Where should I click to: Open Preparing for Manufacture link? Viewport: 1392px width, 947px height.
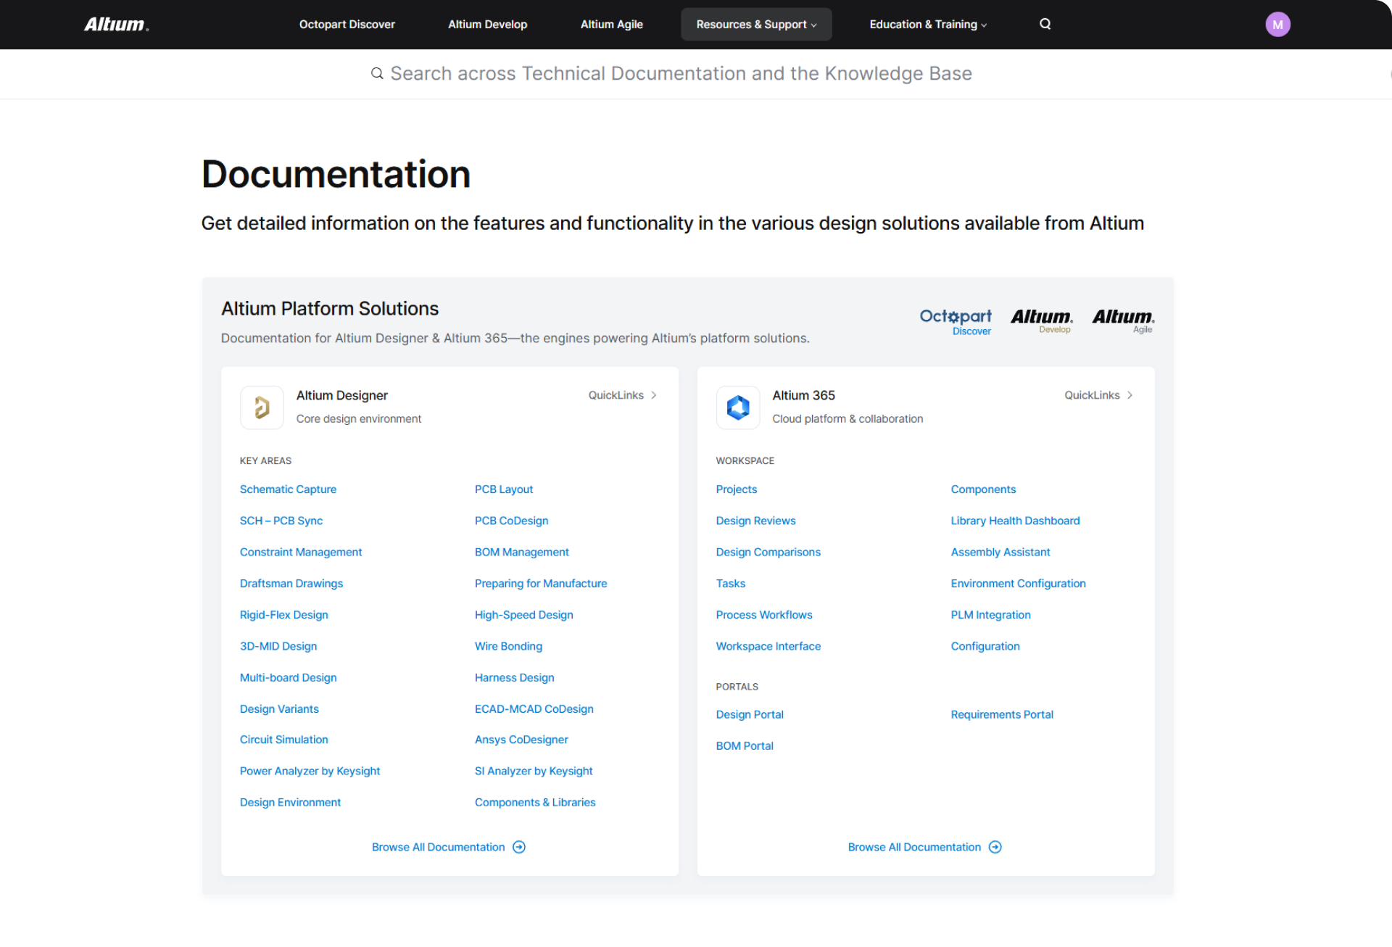541,583
